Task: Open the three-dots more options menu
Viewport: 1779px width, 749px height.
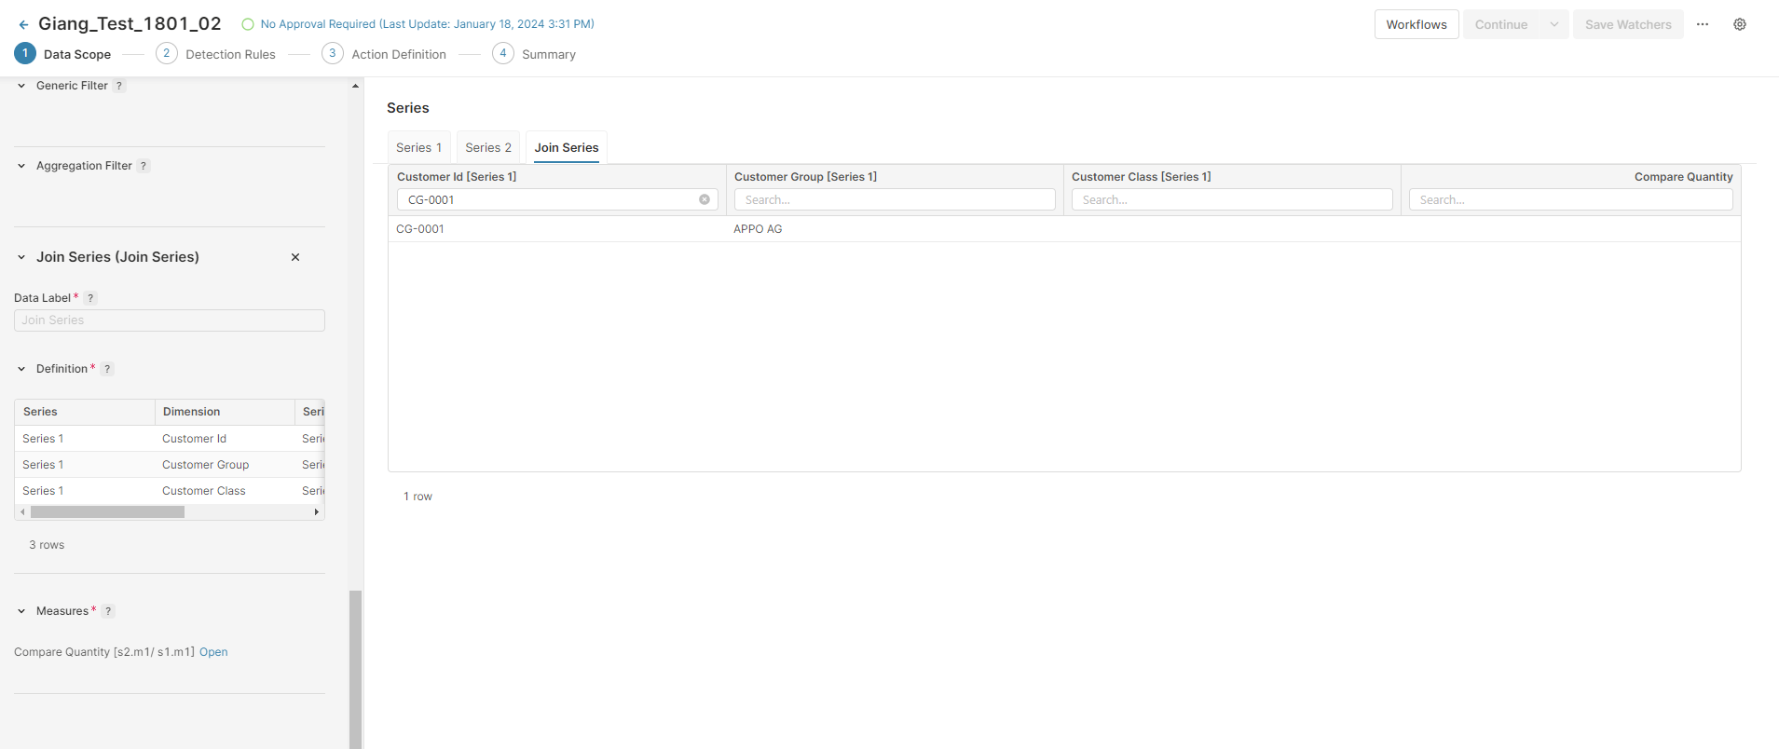Action: pyautogui.click(x=1702, y=24)
